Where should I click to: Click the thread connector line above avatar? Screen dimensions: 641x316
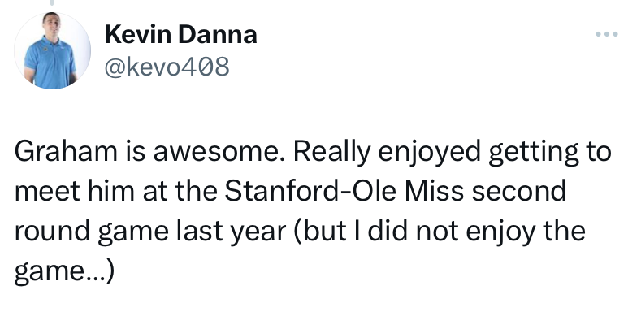pyautogui.click(x=52, y=2)
